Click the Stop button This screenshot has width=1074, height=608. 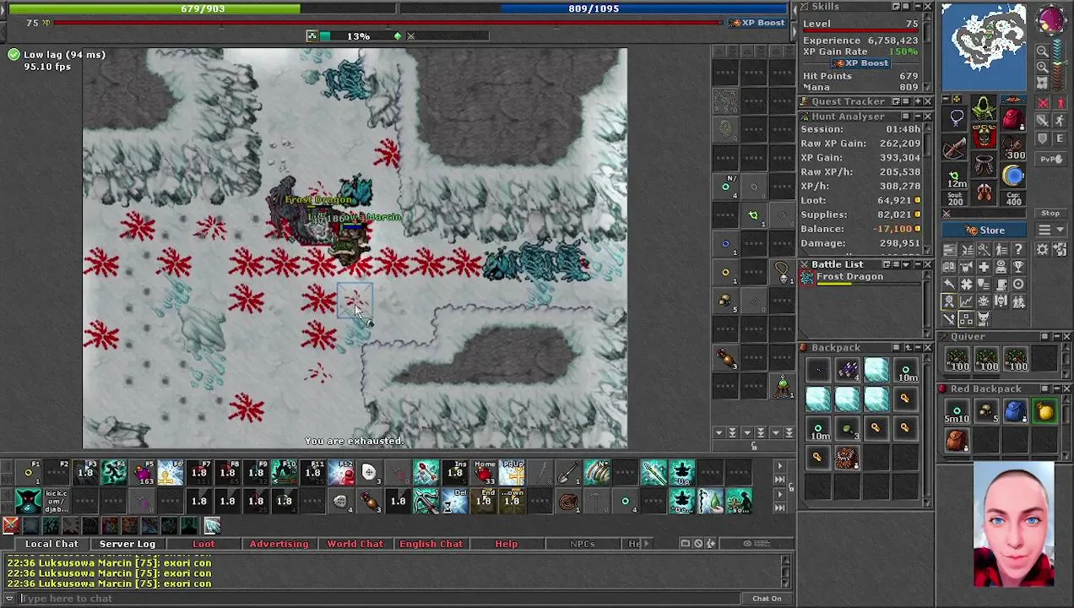(1050, 214)
